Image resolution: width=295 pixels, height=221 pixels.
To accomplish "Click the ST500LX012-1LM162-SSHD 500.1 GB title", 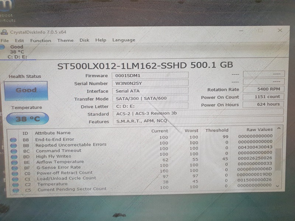I will coord(145,66).
